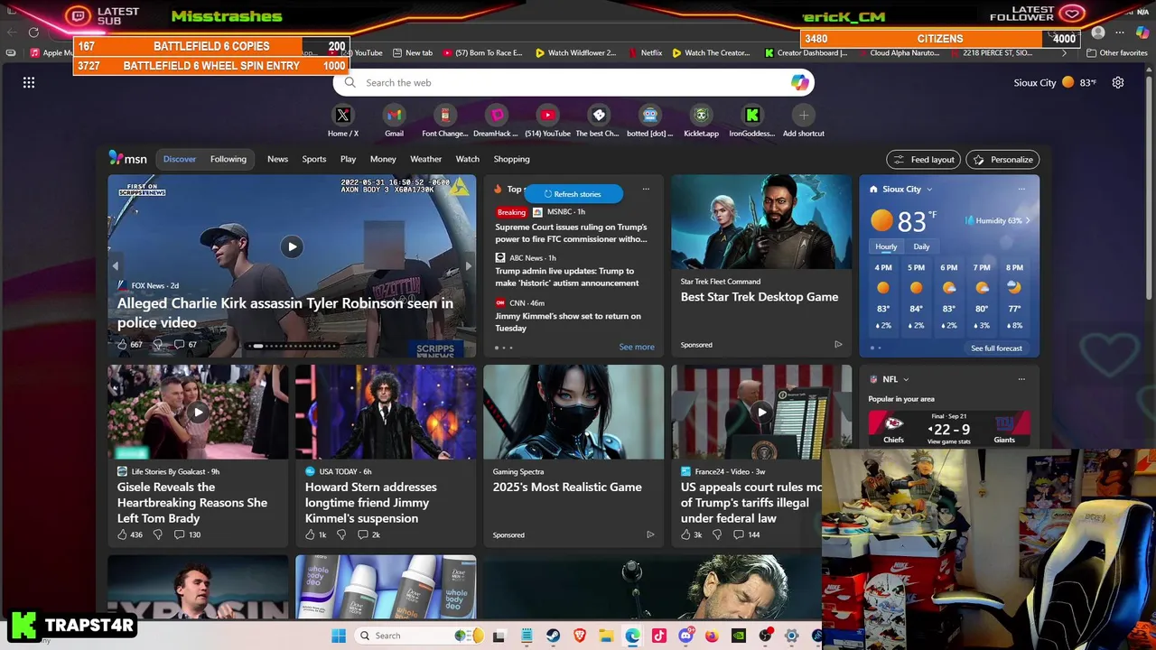Click See more top stories link
Viewport: 1156px width, 650px height.
point(637,347)
